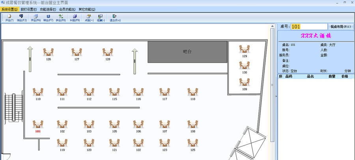Pick table 106 on the layout
The image size is (355, 160).
(x=138, y=124)
